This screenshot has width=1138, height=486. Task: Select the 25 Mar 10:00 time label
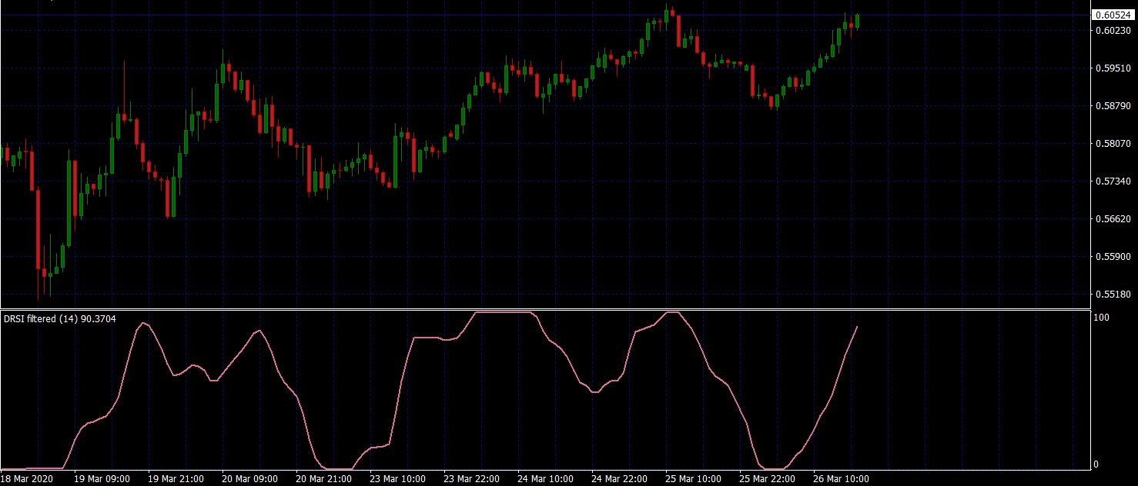[694, 479]
